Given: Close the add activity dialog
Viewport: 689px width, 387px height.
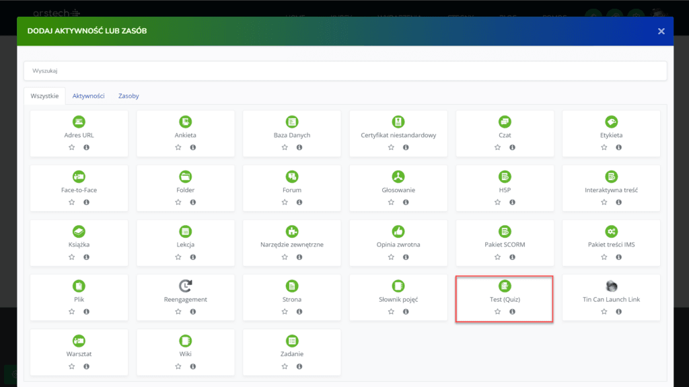Looking at the screenshot, I should [x=661, y=31].
